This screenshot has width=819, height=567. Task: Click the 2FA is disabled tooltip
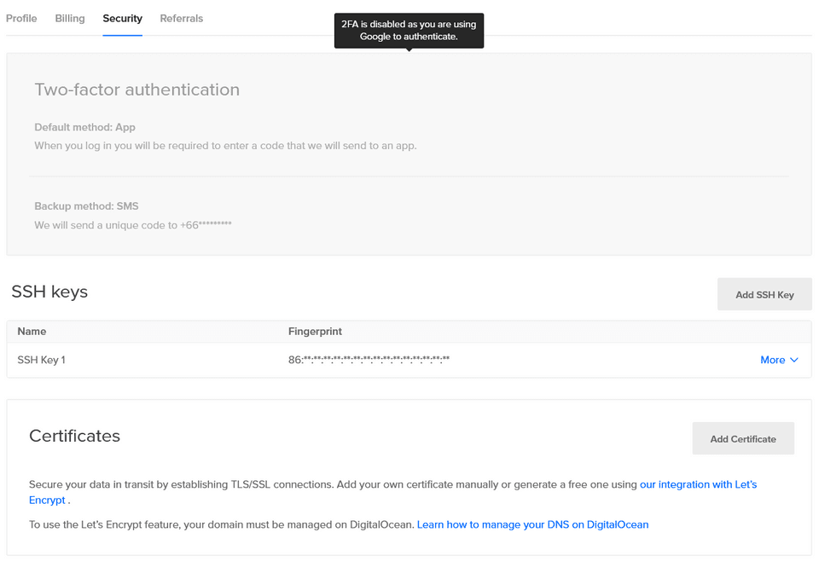pos(409,31)
